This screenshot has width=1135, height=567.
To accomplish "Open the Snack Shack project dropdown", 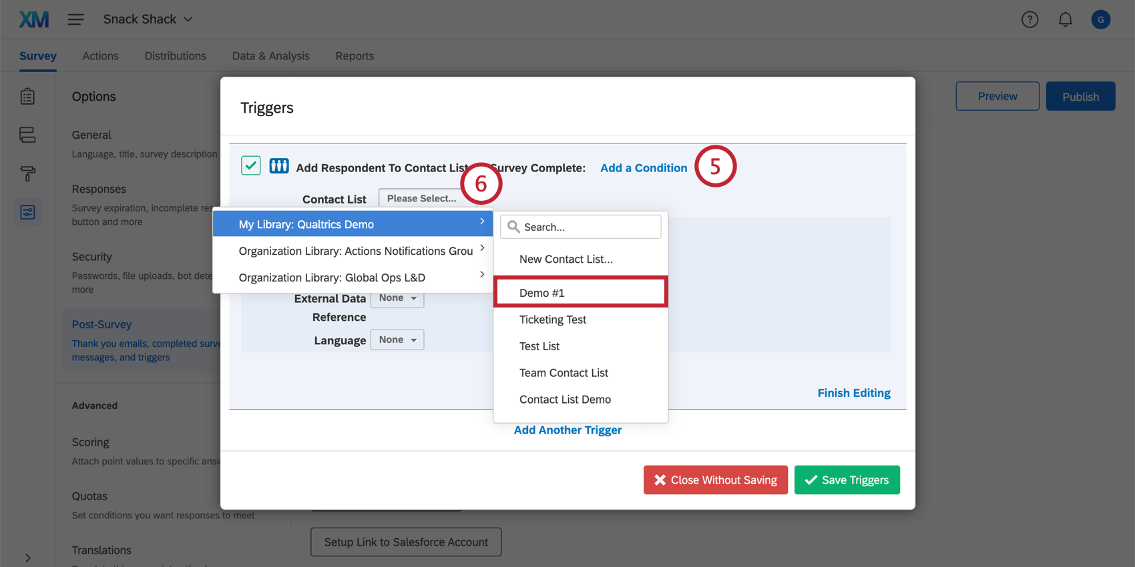I will coord(148,19).
